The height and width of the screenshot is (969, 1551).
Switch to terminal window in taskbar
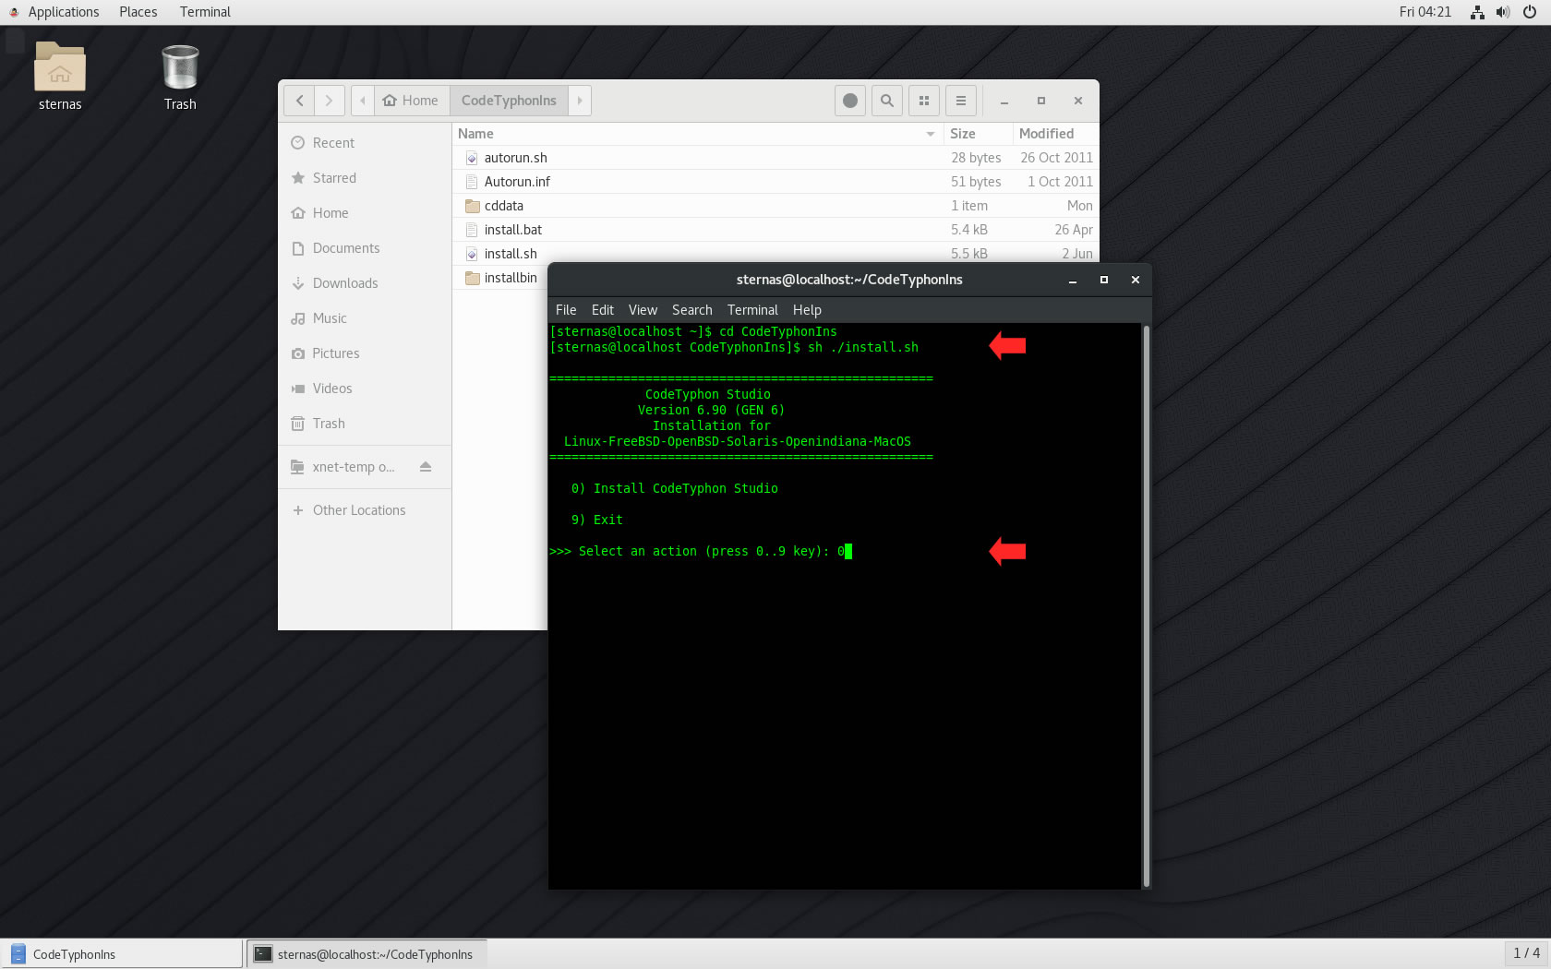tap(367, 954)
